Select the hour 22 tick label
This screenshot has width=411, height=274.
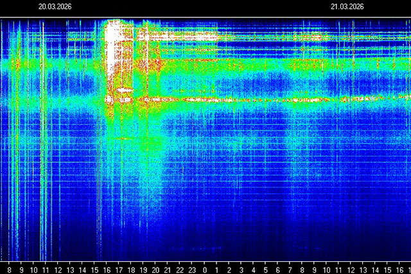[x=179, y=269]
